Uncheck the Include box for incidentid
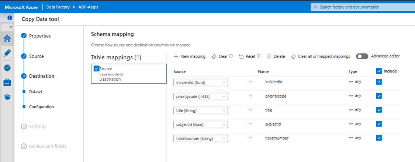The width and height of the screenshot is (415, 162). tap(378, 82)
